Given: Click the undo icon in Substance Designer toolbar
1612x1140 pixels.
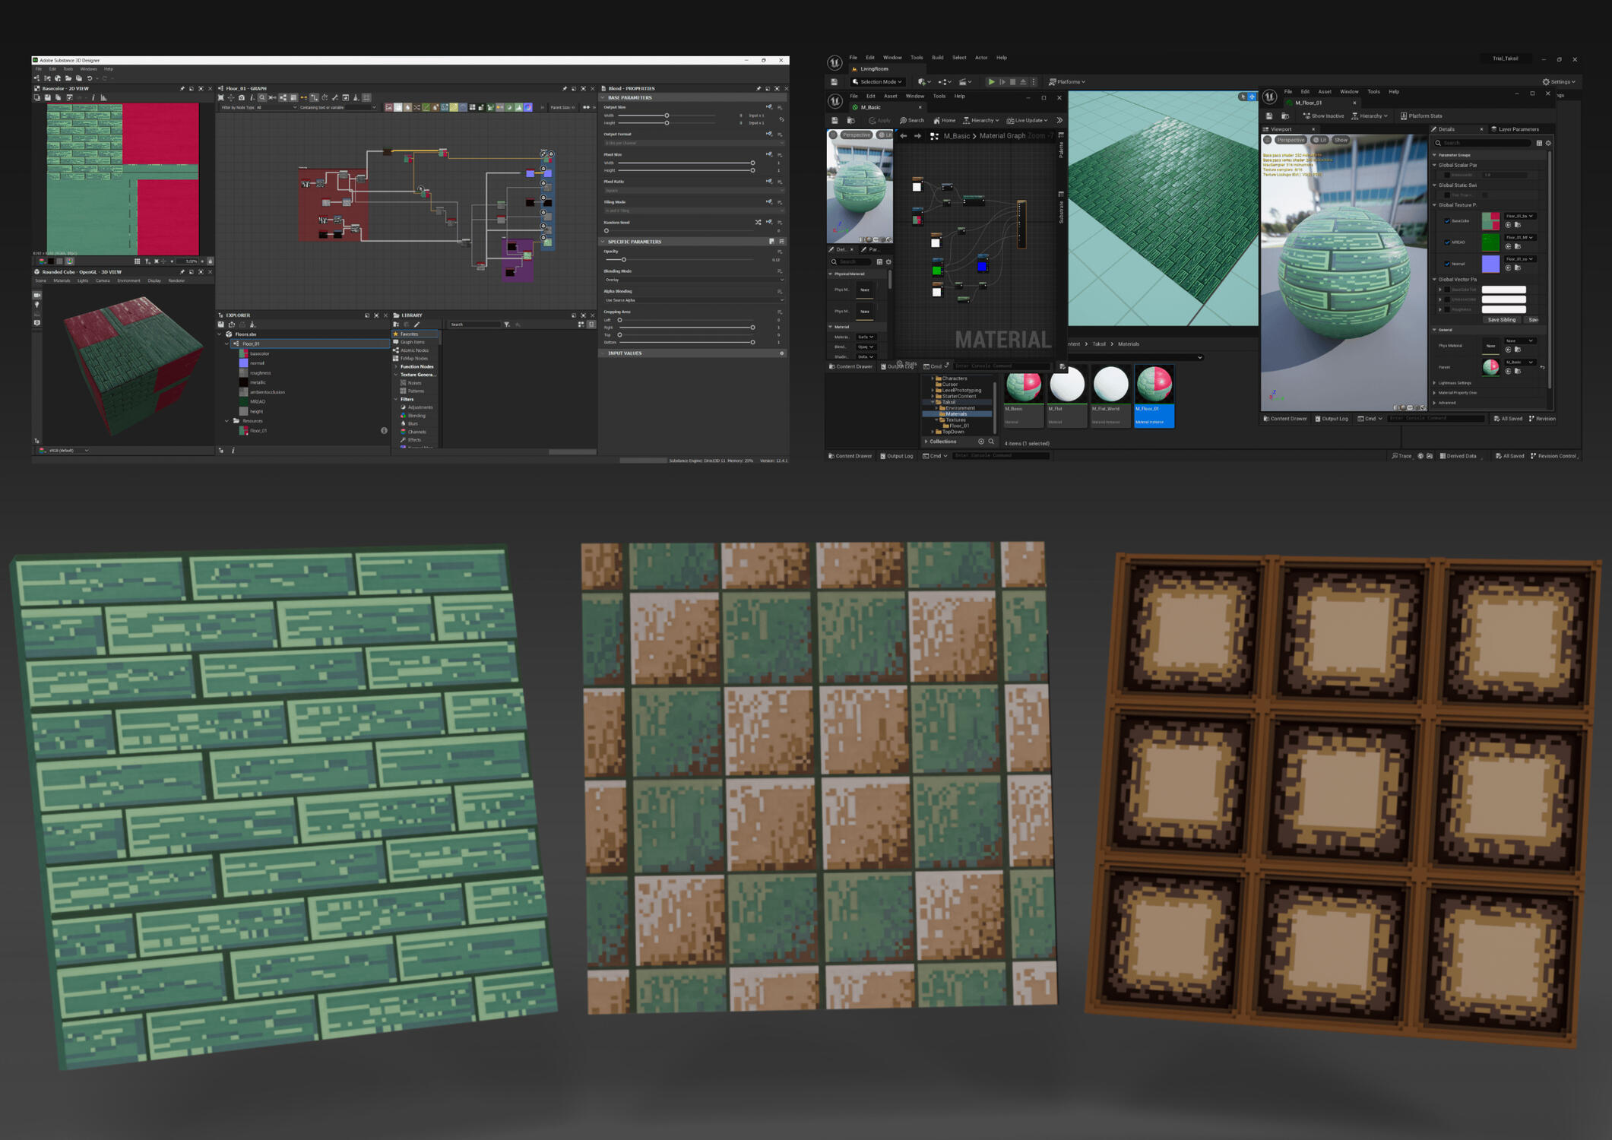Looking at the screenshot, I should pyautogui.click(x=89, y=78).
